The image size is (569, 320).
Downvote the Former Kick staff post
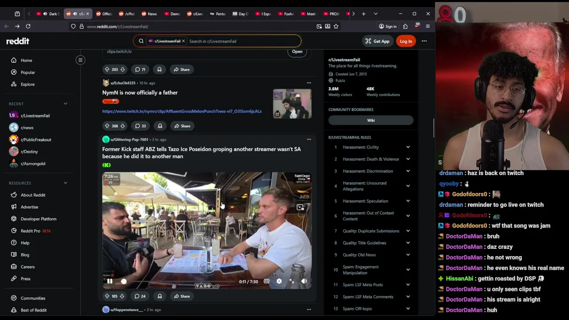pos(122,296)
